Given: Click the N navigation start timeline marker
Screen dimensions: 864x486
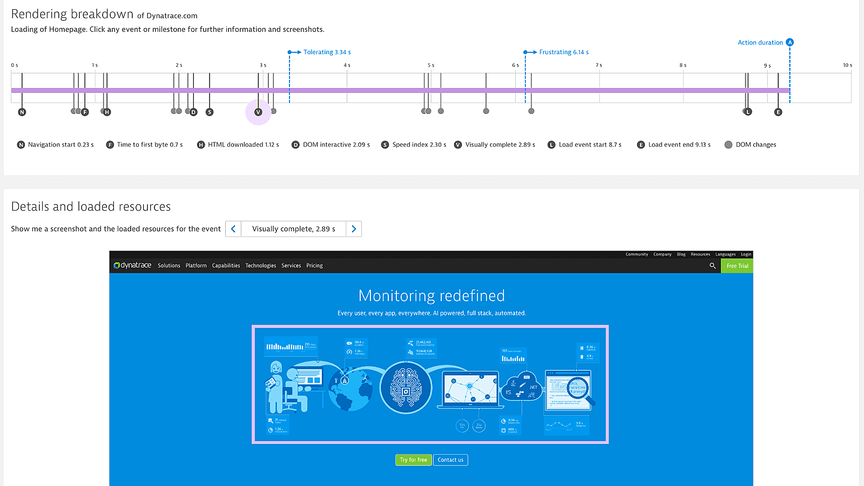Looking at the screenshot, I should (x=22, y=112).
